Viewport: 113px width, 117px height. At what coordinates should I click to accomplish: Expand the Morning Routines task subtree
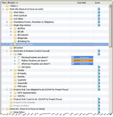pos(15,57)
